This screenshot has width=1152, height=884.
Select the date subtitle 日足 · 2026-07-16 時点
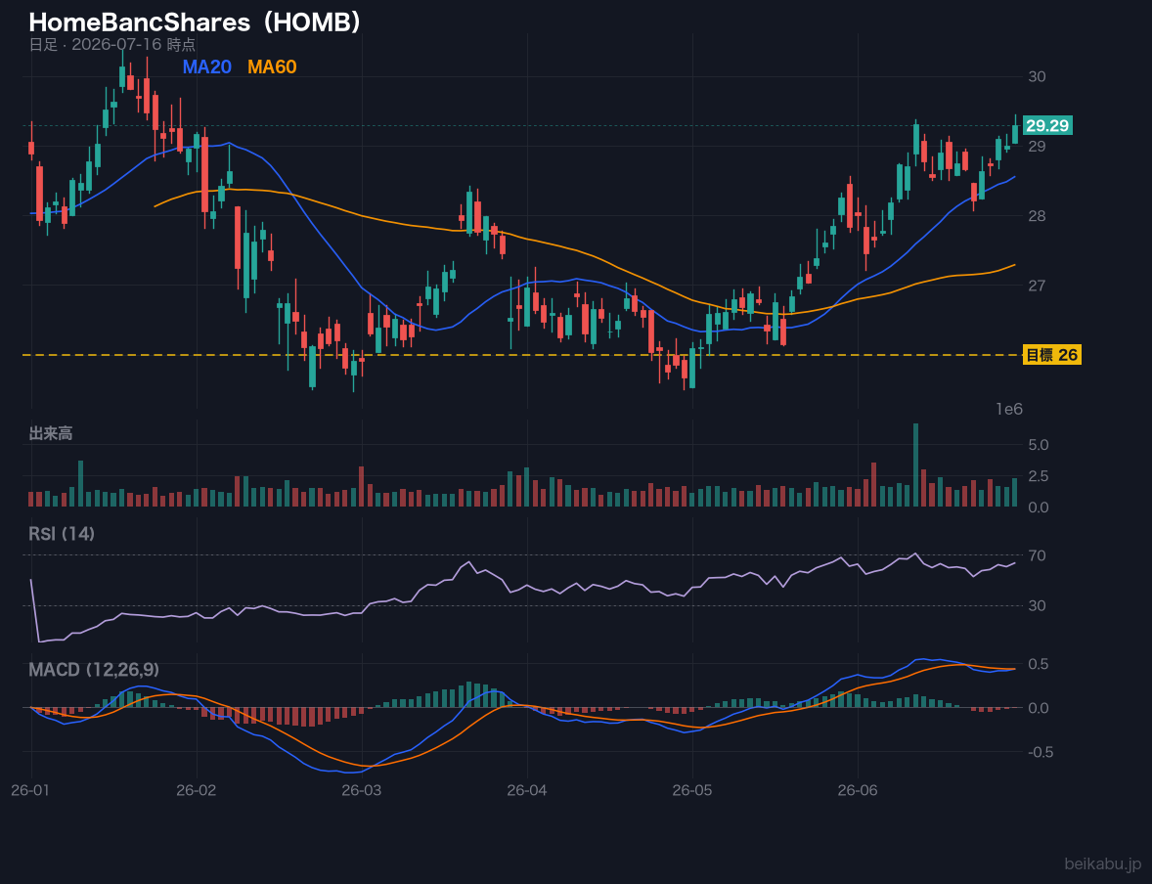(112, 45)
